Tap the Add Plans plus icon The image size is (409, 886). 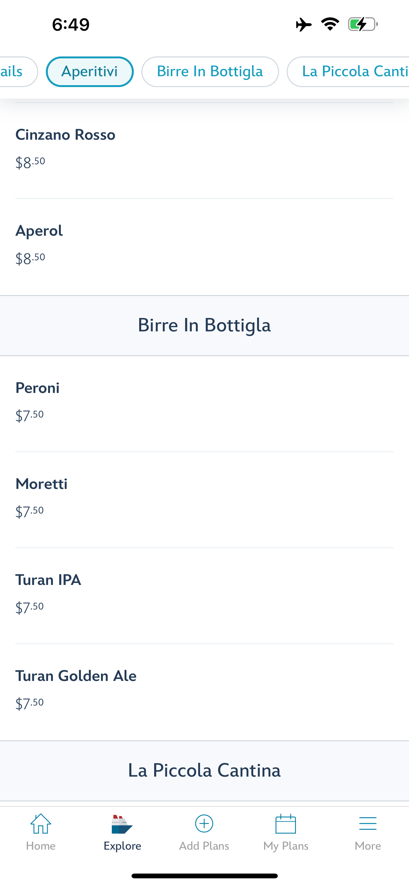204,824
